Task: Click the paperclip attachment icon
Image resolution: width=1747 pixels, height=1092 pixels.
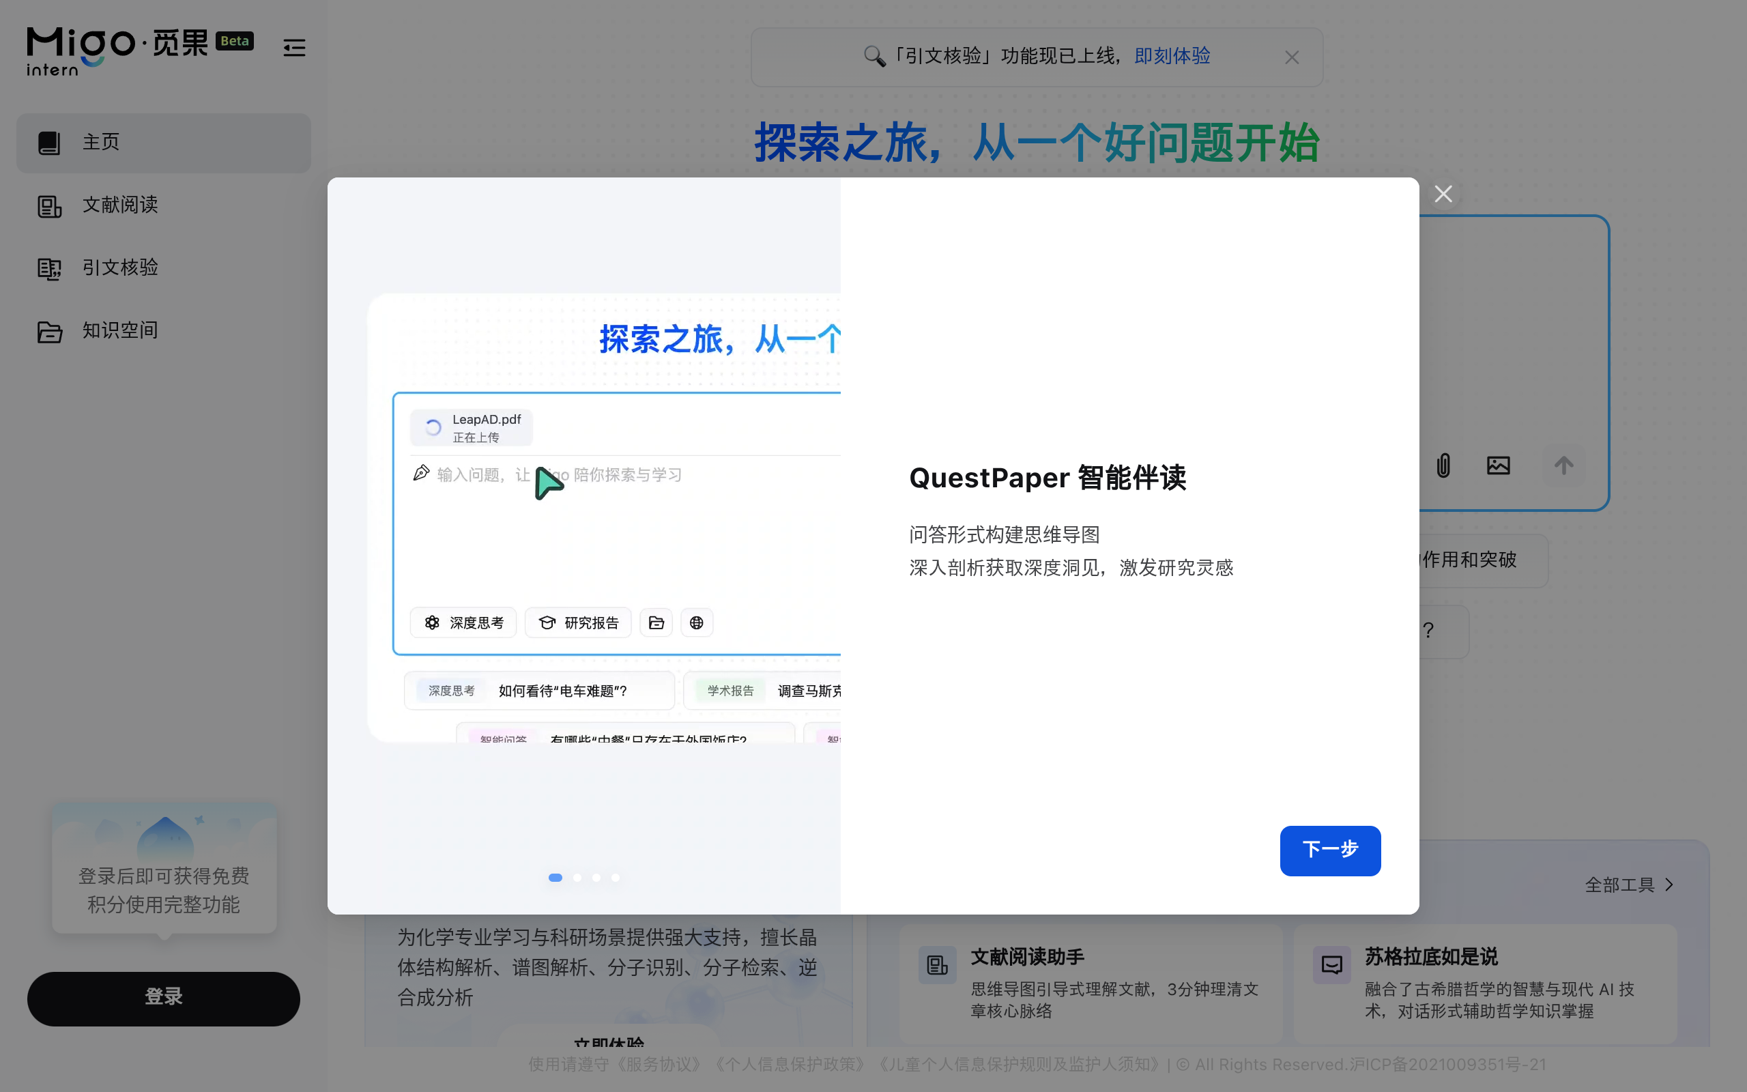Action: 1443,465
